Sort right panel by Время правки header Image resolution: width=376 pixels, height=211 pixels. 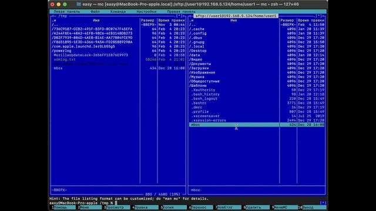tap(311, 21)
